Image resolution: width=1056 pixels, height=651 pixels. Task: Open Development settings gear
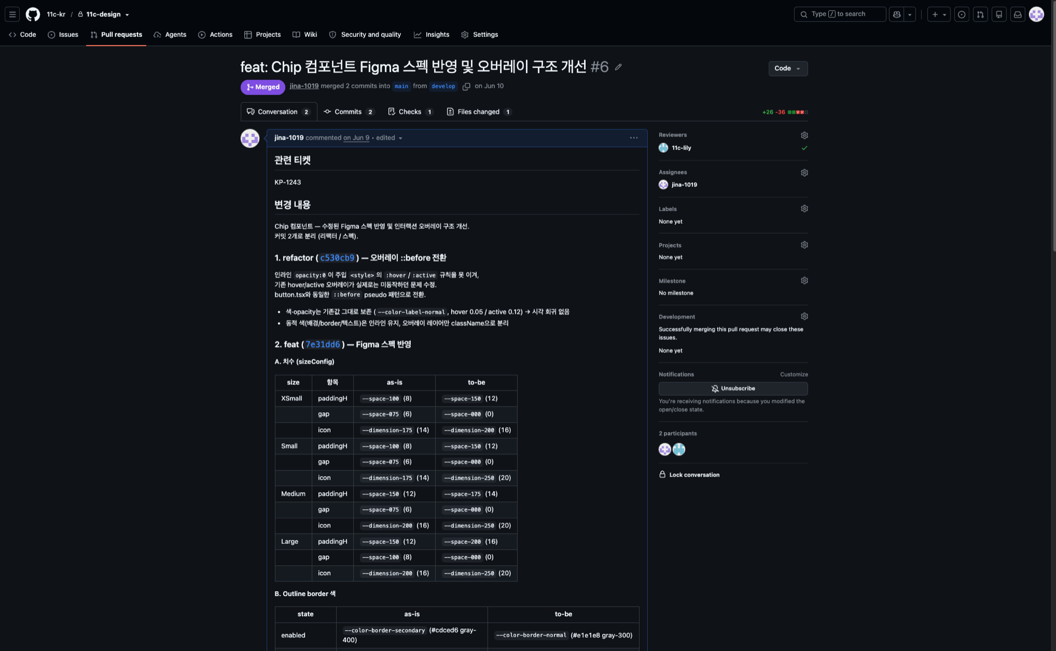click(804, 316)
